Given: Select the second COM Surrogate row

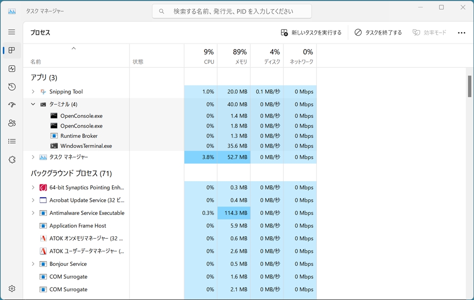Looking at the screenshot, I should coord(170,289).
